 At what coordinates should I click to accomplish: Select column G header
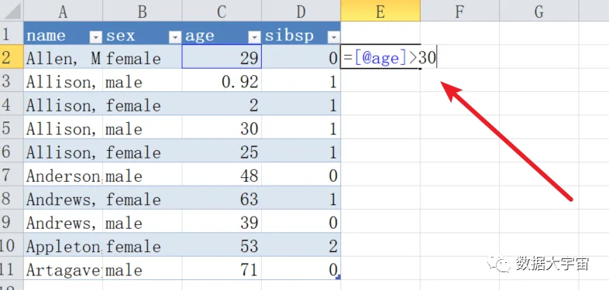(x=538, y=11)
